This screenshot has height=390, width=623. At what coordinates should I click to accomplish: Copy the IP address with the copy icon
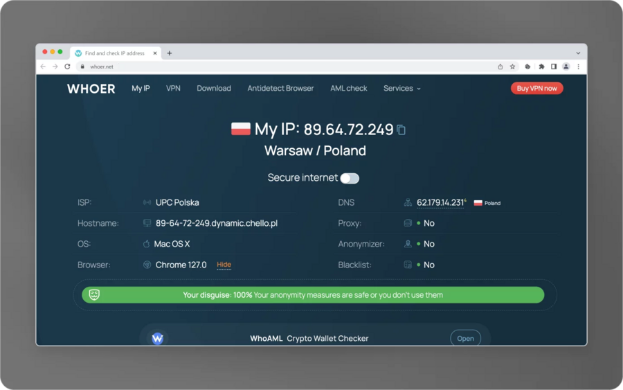tap(401, 130)
